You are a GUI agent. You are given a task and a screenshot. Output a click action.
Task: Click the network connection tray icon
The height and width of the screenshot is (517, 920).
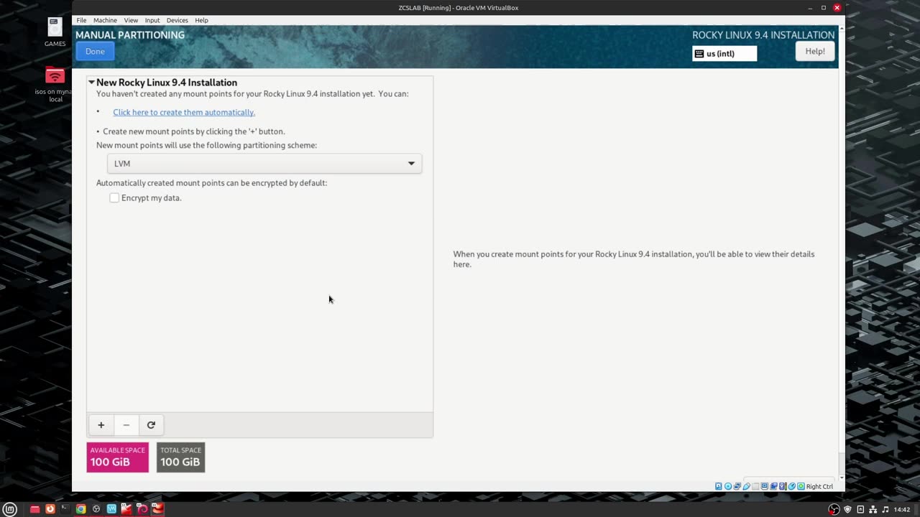click(873, 510)
